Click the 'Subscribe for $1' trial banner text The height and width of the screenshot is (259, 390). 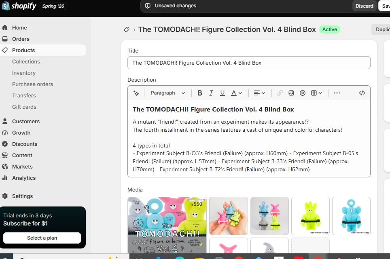[25, 223]
